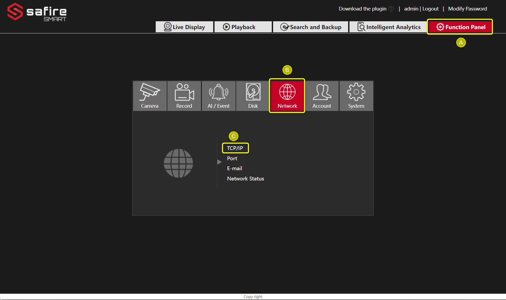Select the Network globe icon
Screen dimensions: 506x300
287,96
